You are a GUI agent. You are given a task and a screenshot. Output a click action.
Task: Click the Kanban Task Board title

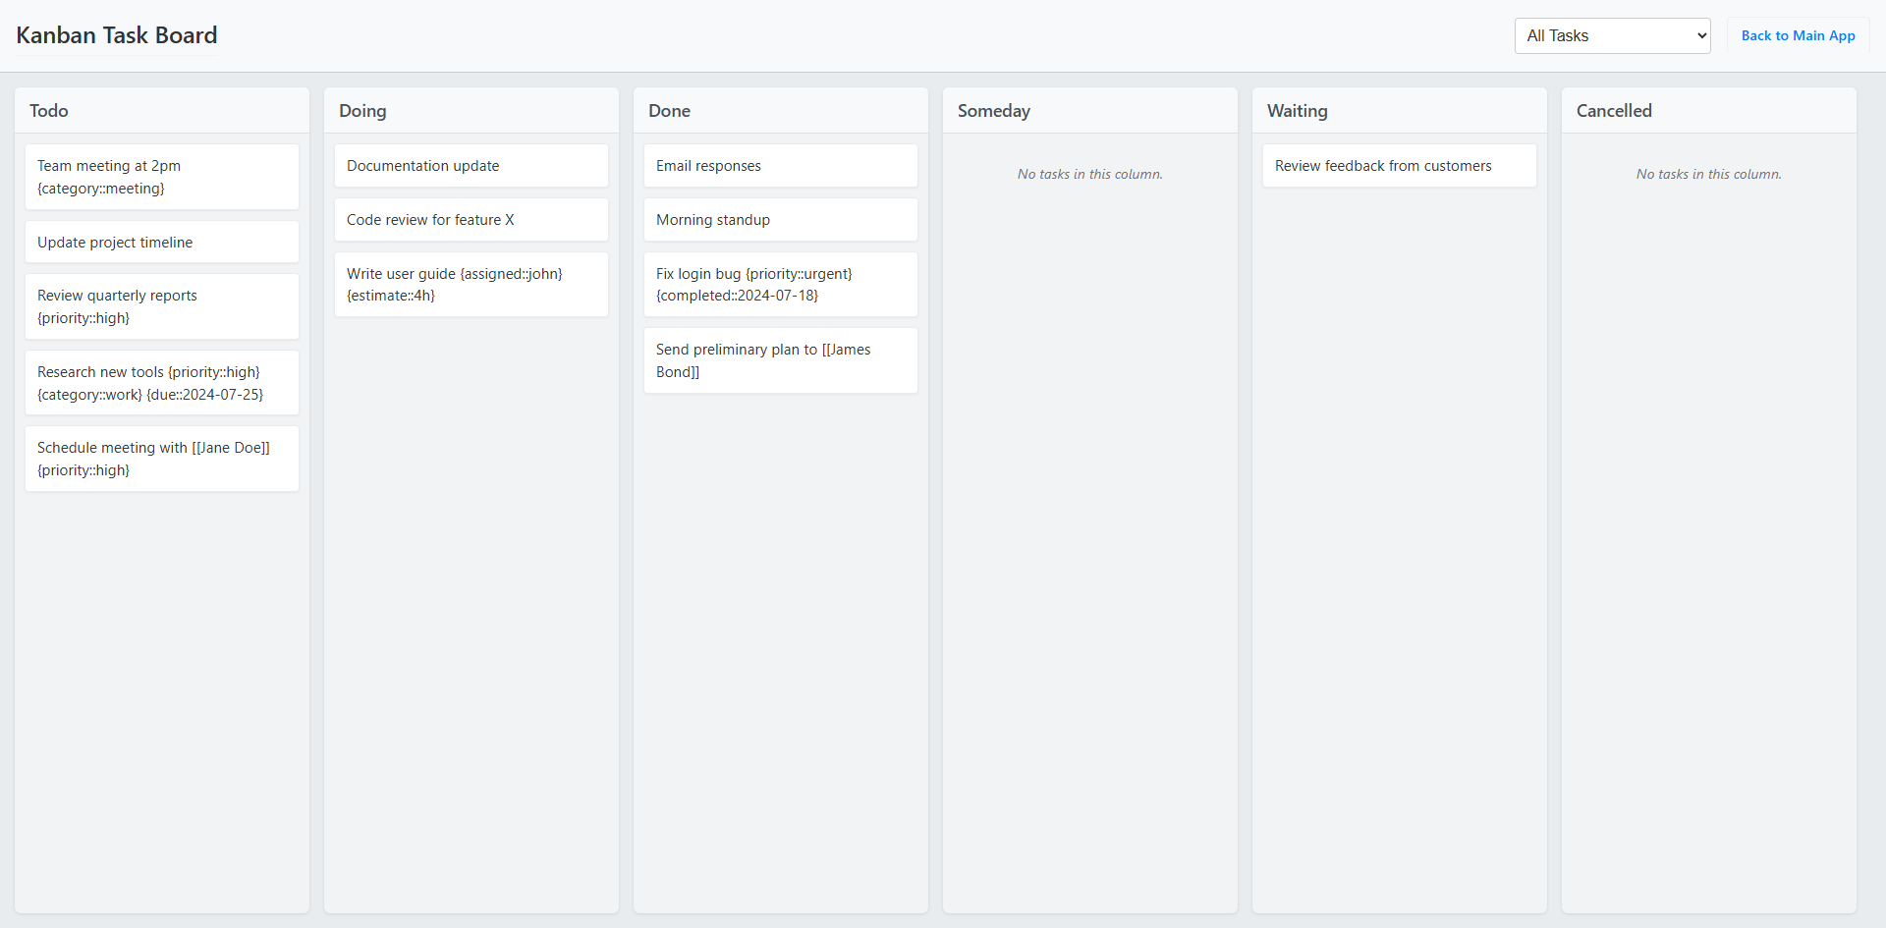tap(117, 35)
